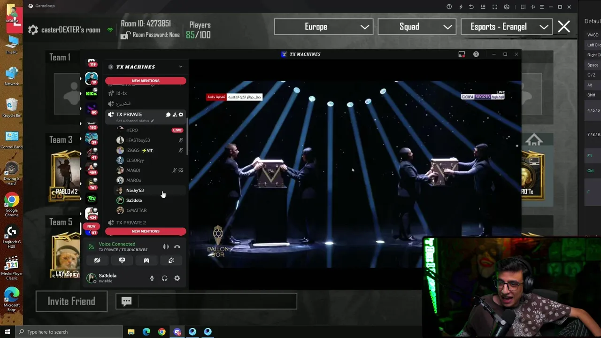Click the Gameloop lightning boost icon

click(x=461, y=7)
